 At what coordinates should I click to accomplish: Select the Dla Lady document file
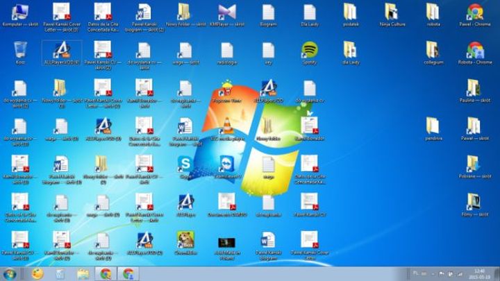[x=310, y=15]
